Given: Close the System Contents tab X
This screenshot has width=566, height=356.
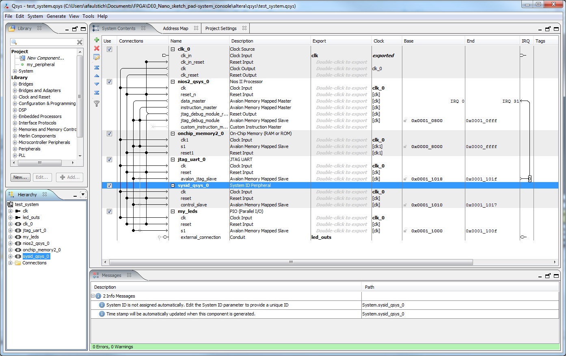Looking at the screenshot, I should click(143, 28).
